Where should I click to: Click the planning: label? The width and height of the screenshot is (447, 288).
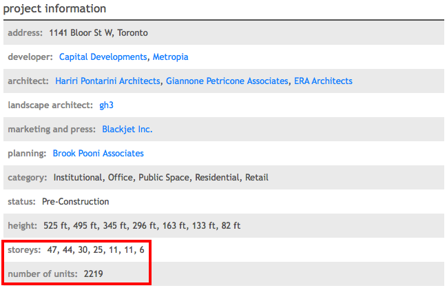click(27, 154)
